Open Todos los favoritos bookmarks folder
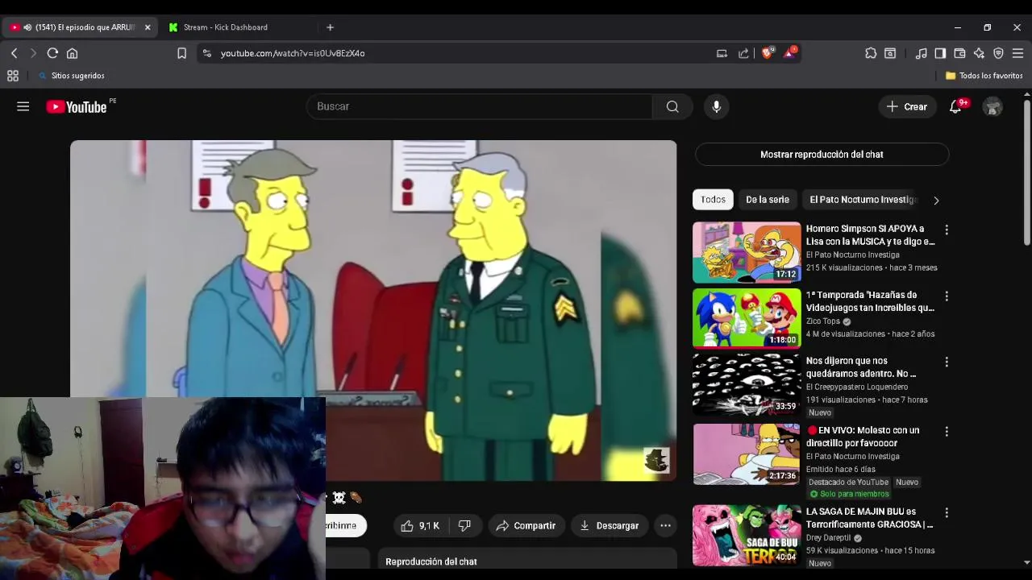This screenshot has height=580, width=1032. (984, 76)
